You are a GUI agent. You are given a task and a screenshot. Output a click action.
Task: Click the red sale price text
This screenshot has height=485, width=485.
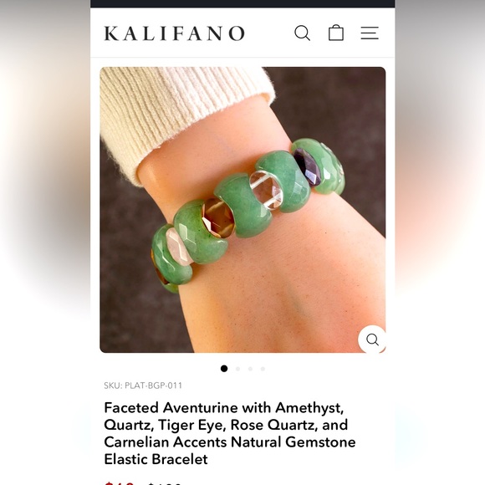(x=119, y=482)
